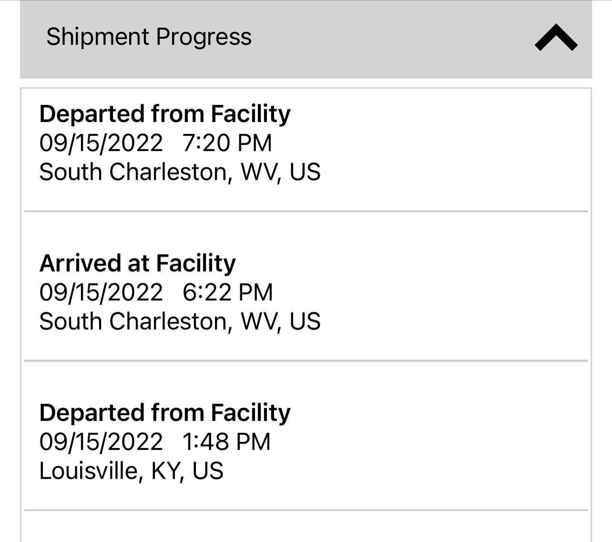Select the Arrived at Facility title
612x542 pixels.
[138, 263]
